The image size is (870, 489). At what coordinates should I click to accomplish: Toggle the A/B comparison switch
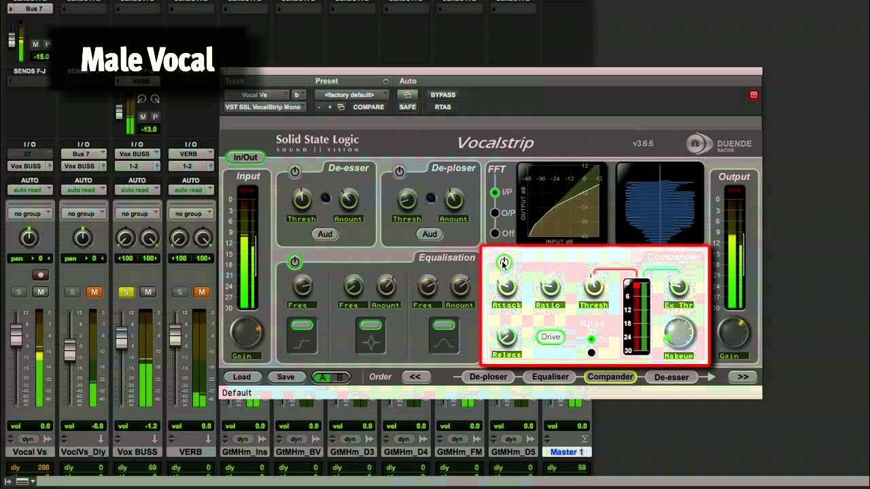click(331, 378)
